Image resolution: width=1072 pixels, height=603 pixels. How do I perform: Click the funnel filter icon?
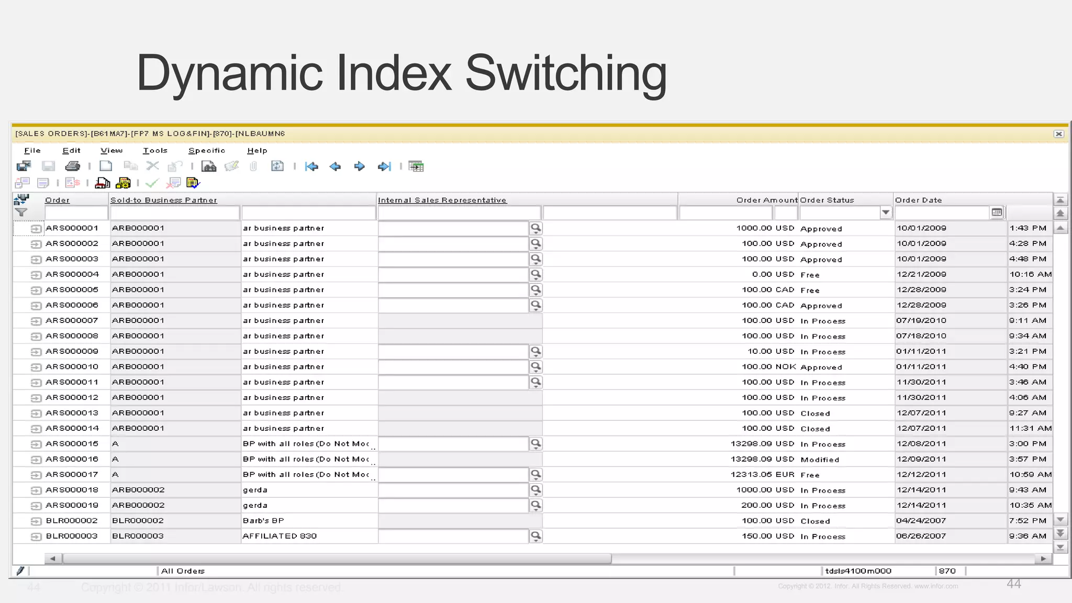pyautogui.click(x=21, y=213)
